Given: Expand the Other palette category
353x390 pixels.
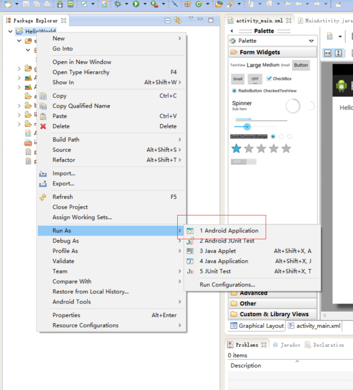Looking at the screenshot, I should click(x=248, y=303).
